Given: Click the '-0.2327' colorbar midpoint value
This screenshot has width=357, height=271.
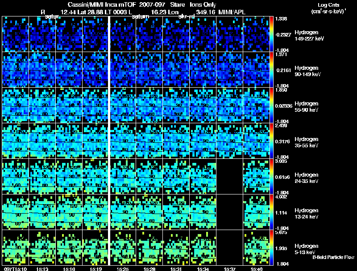Looking at the screenshot, I should click(283, 35).
